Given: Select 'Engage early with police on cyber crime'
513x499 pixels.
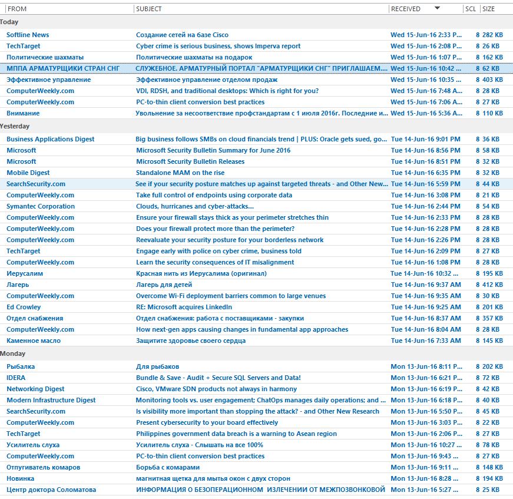Looking at the screenshot, I should coord(257,251).
